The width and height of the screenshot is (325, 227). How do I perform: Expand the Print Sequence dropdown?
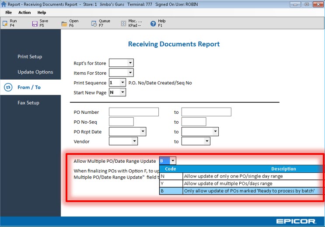click(122, 82)
